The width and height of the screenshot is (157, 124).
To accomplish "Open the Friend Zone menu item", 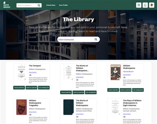I will click(51, 5).
